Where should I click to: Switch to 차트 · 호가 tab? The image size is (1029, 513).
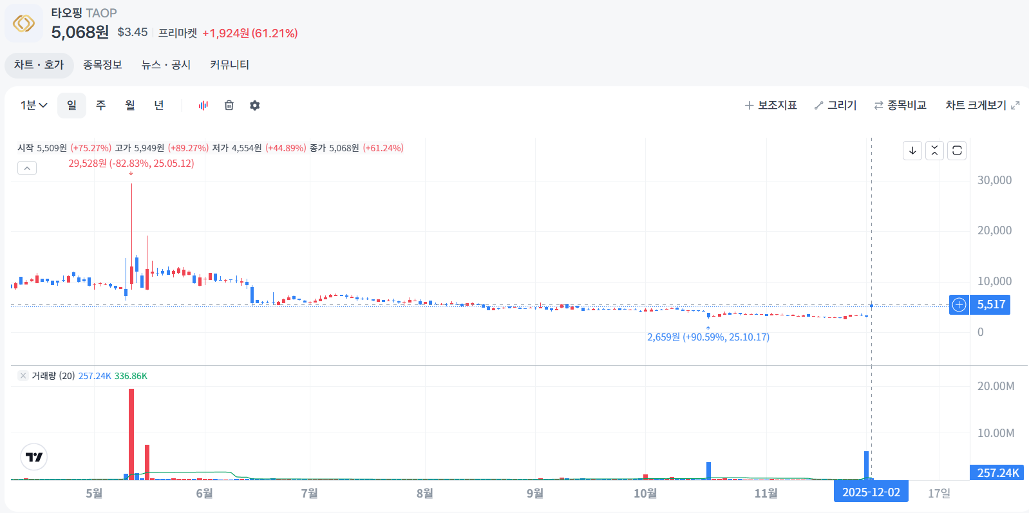[39, 65]
